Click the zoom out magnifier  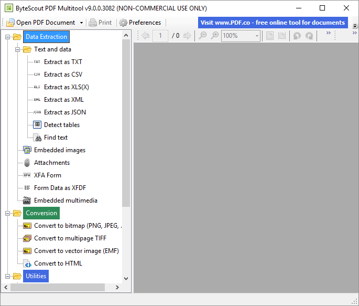(203, 36)
